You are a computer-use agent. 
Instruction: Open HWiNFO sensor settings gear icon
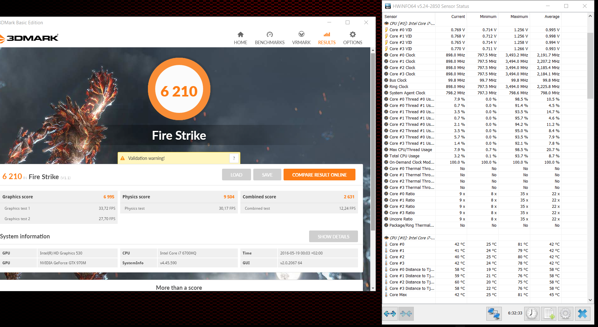click(x=566, y=313)
